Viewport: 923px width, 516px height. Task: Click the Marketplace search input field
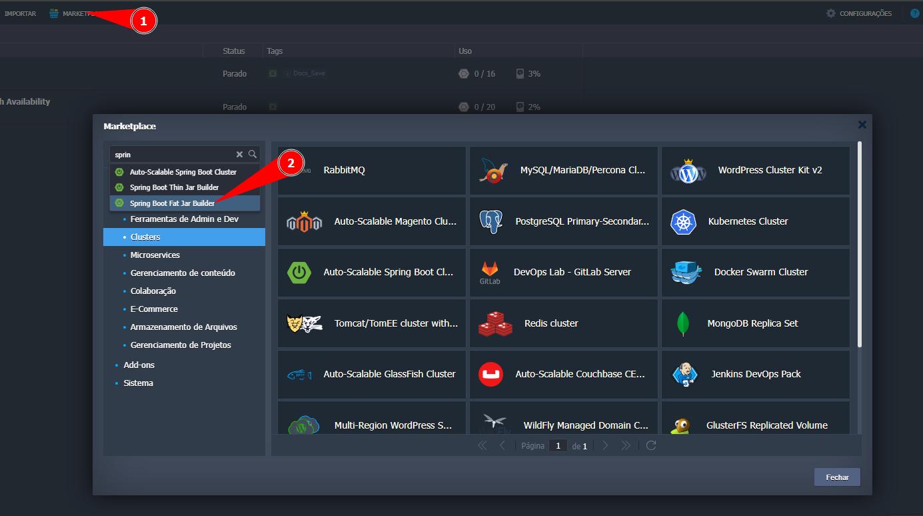click(x=173, y=154)
